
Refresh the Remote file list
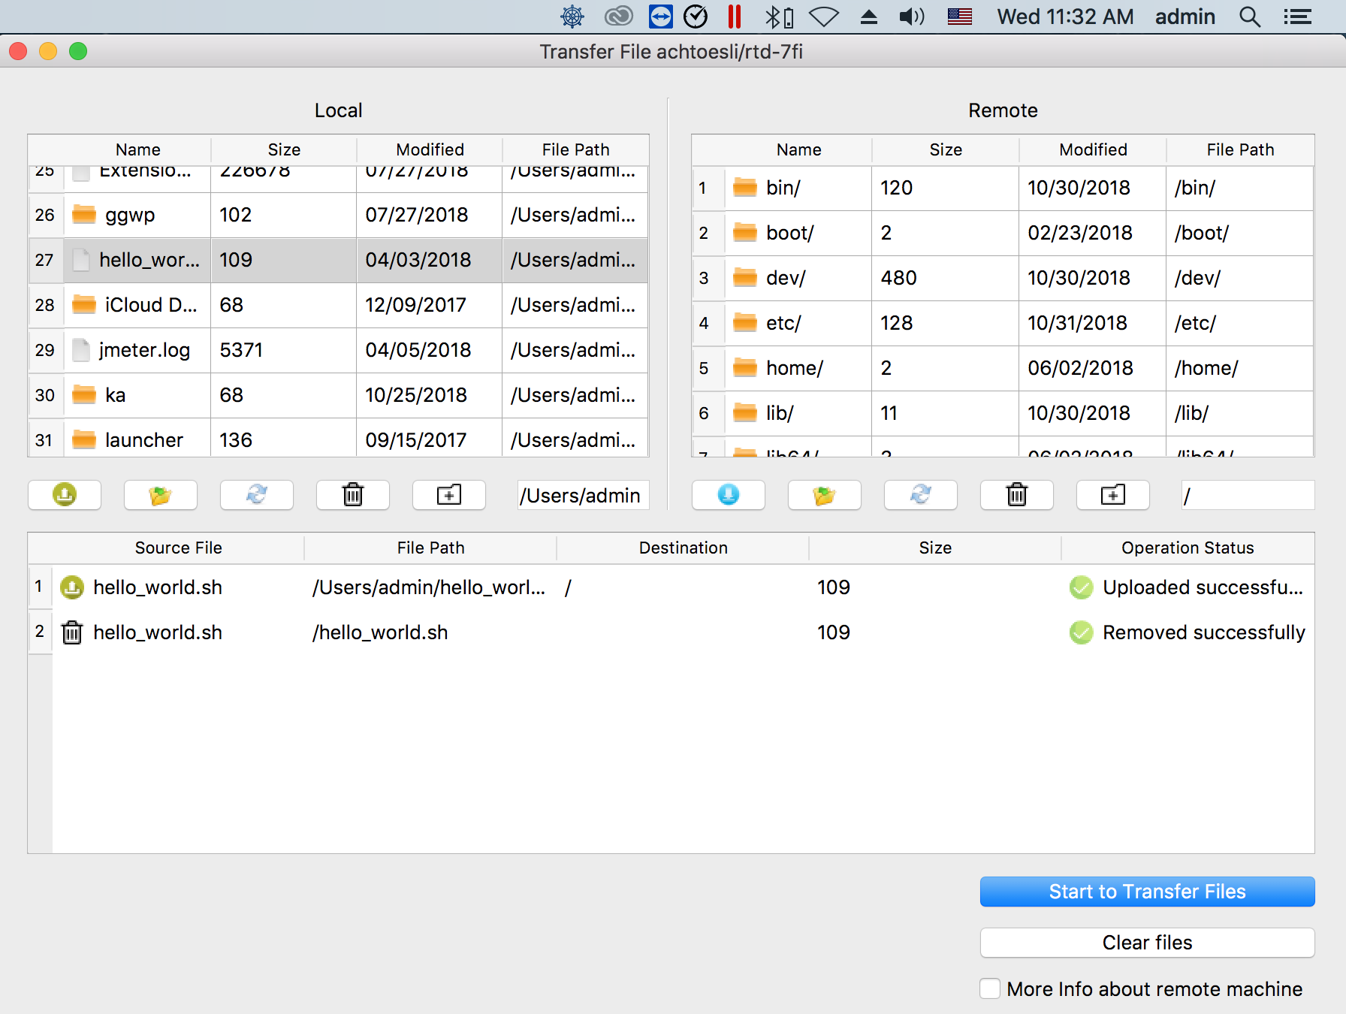[920, 495]
